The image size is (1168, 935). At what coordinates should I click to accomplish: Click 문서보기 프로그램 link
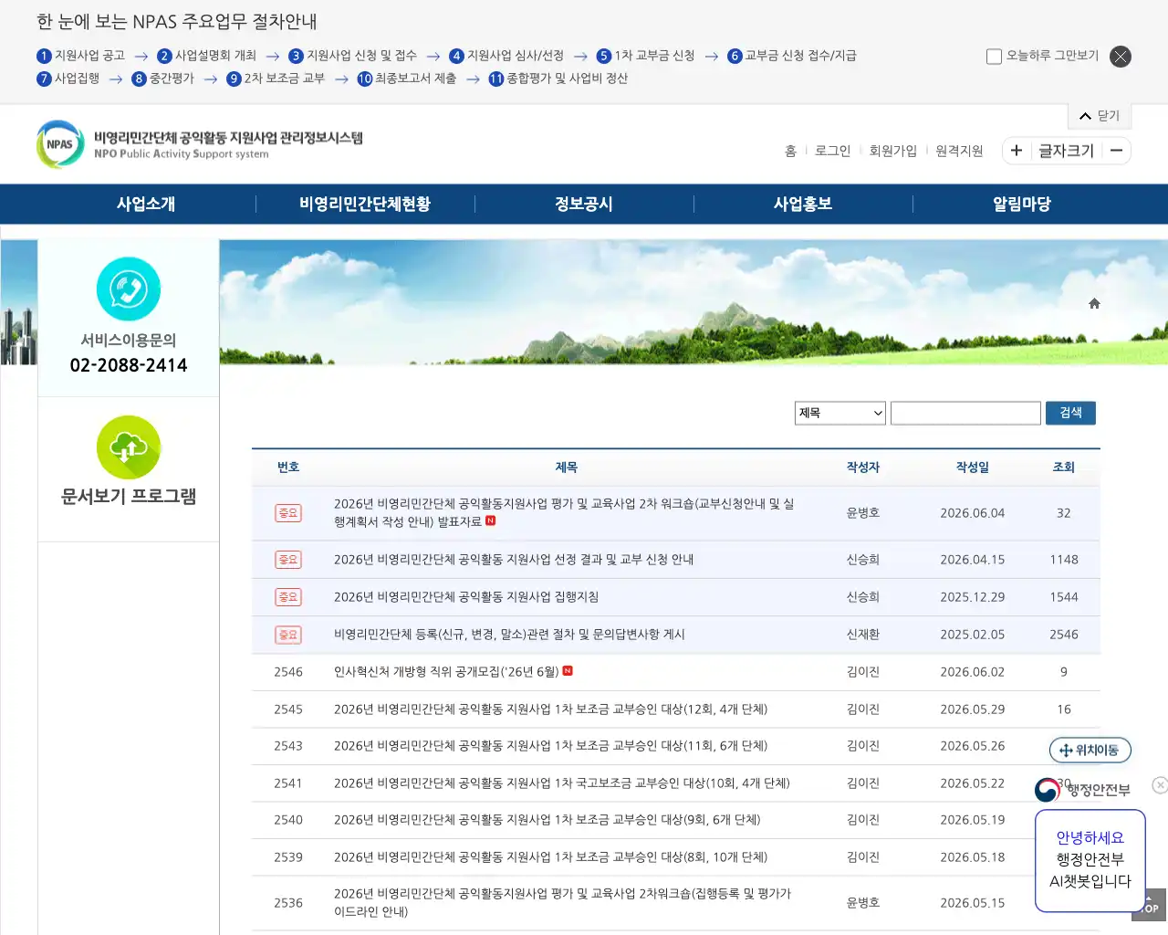129,497
